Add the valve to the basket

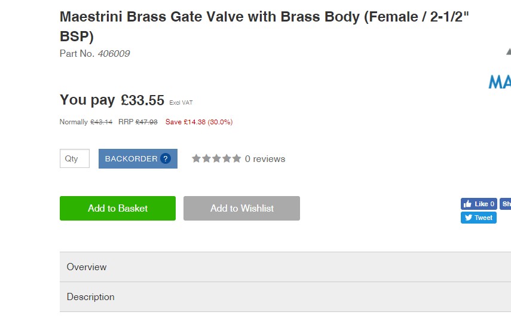(118, 208)
